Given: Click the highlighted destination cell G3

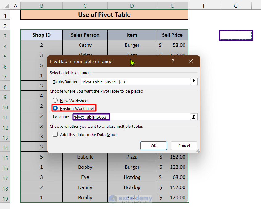Looking at the screenshot, I should coord(236,35).
